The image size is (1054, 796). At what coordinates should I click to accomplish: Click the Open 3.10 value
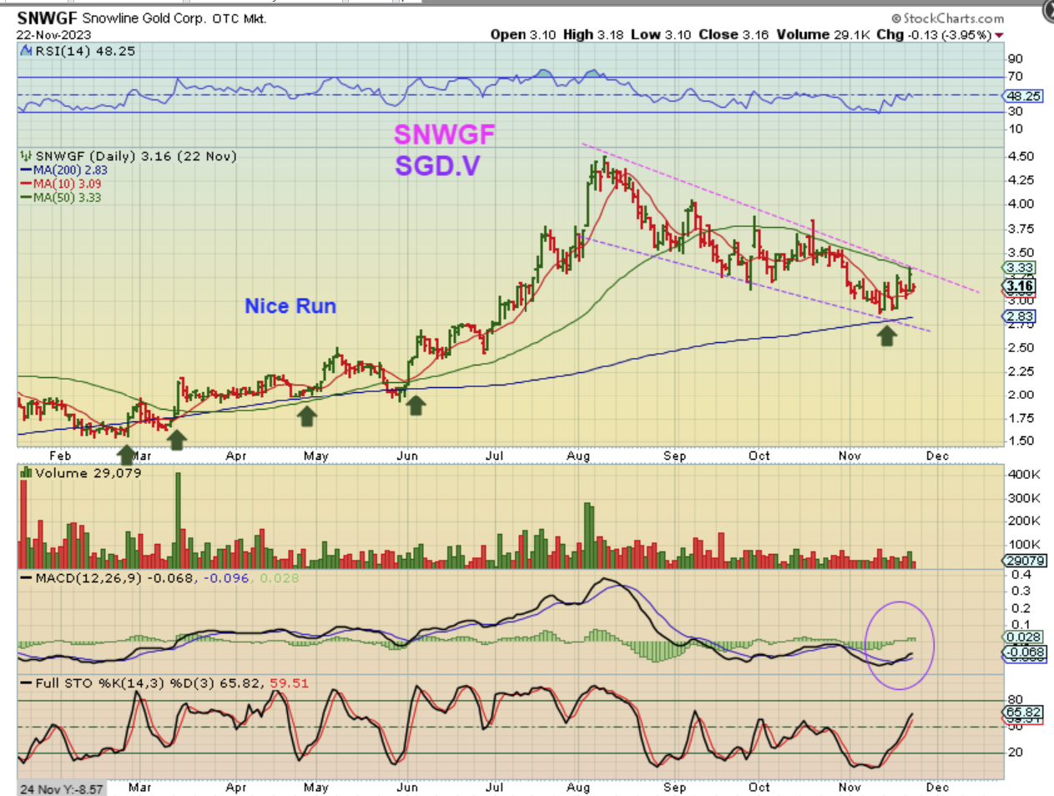(x=522, y=35)
